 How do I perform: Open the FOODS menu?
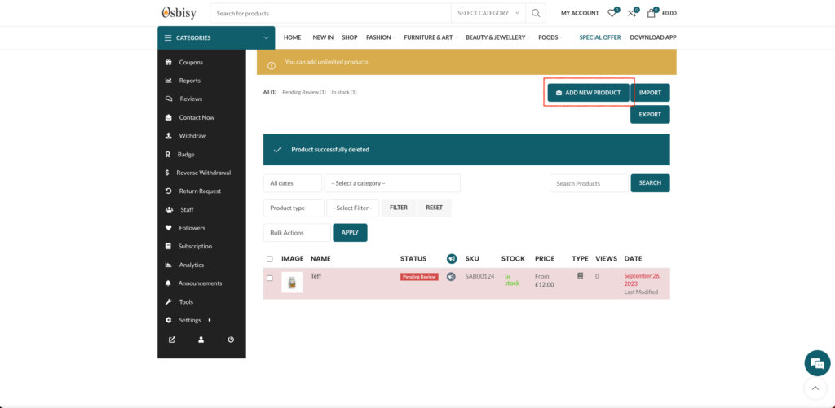point(550,37)
